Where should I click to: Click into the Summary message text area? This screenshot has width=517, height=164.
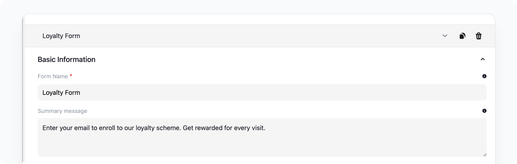click(262, 137)
